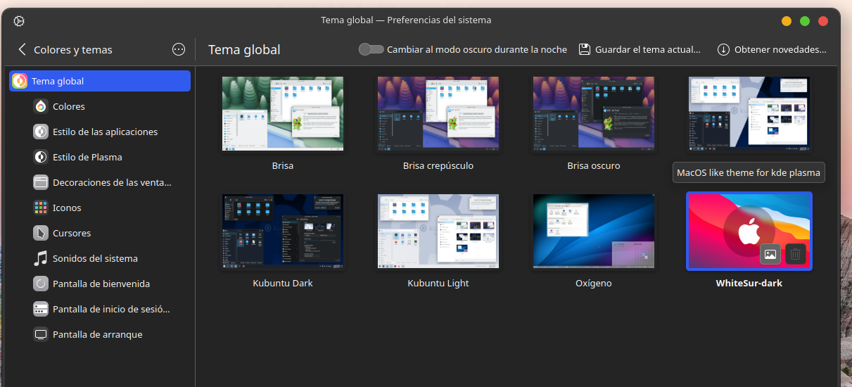Viewport: 852px width, 387px height.
Task: Click the download icon beside Obtener novedades
Action: [723, 49]
